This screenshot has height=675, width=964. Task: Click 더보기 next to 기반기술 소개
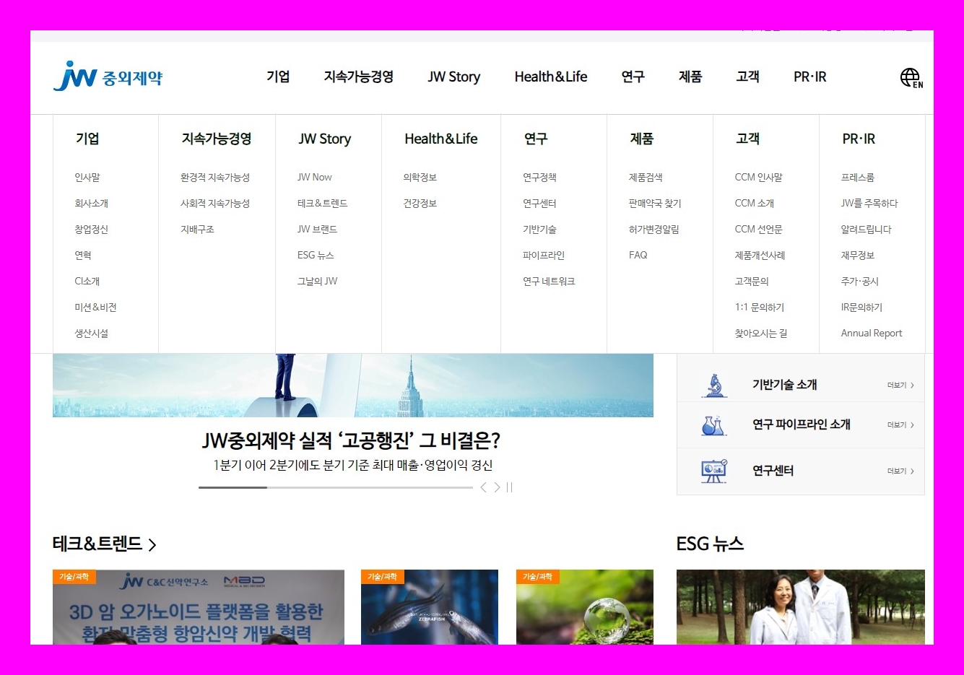click(x=900, y=386)
